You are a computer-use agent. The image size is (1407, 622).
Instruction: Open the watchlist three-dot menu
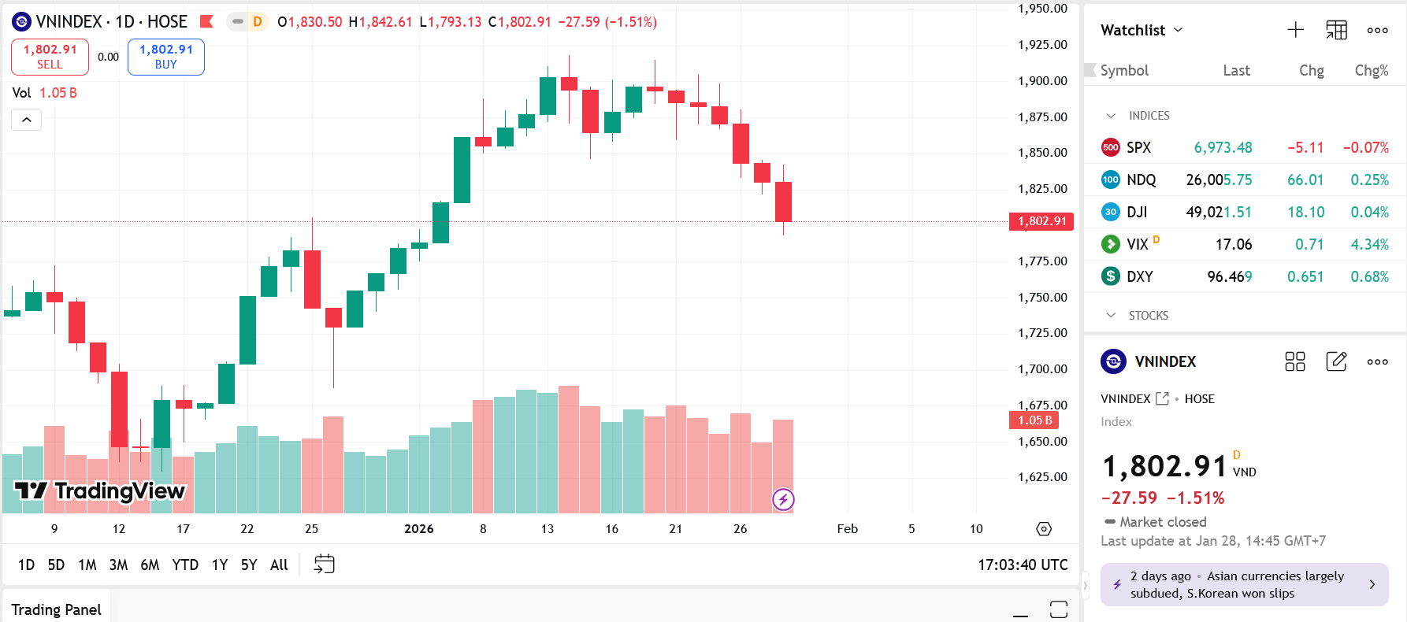(1377, 29)
